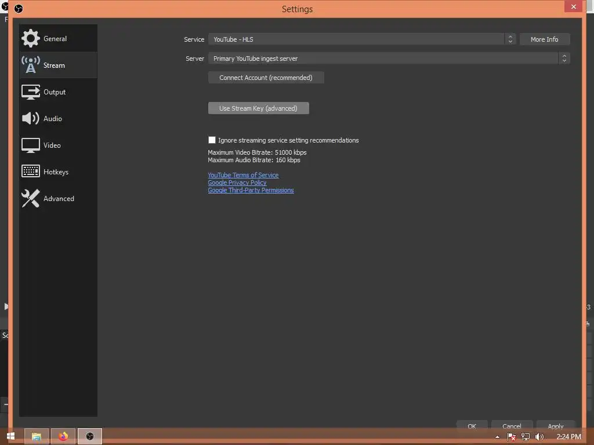The height and width of the screenshot is (445, 594).
Task: Click the Audio speaker icon
Action: tap(30, 118)
